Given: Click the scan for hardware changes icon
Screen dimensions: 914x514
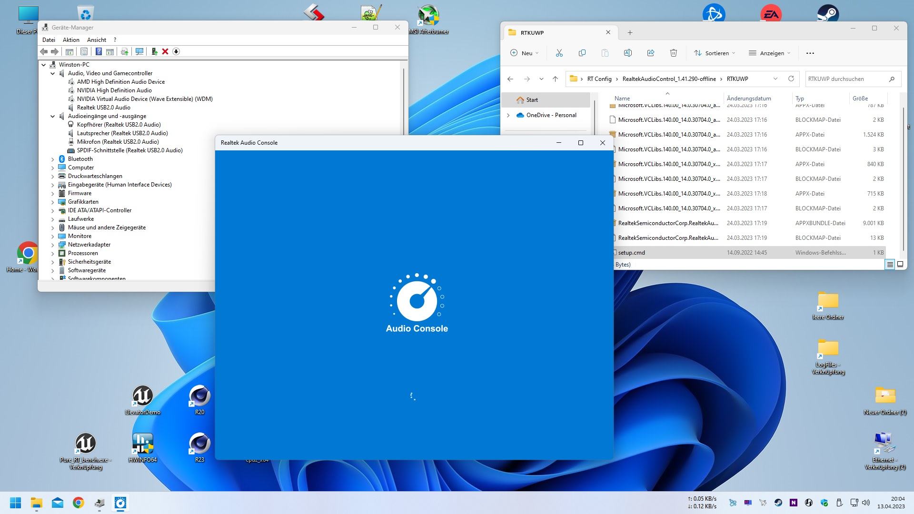Looking at the screenshot, I should tap(139, 51).
